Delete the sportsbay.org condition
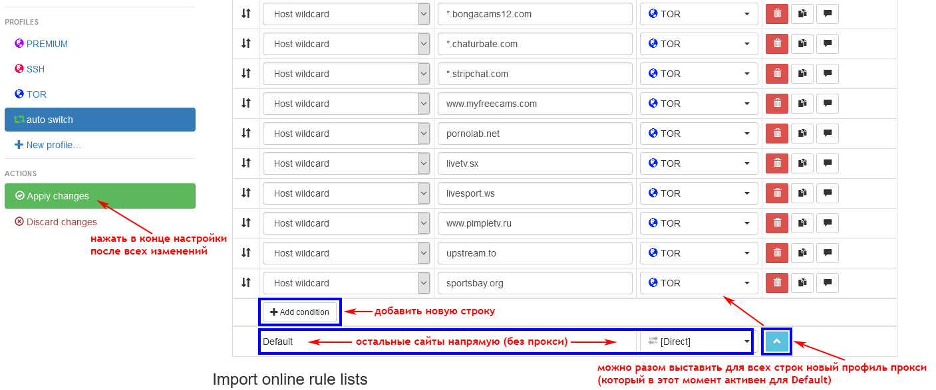The height and width of the screenshot is (390, 936). pos(776,283)
